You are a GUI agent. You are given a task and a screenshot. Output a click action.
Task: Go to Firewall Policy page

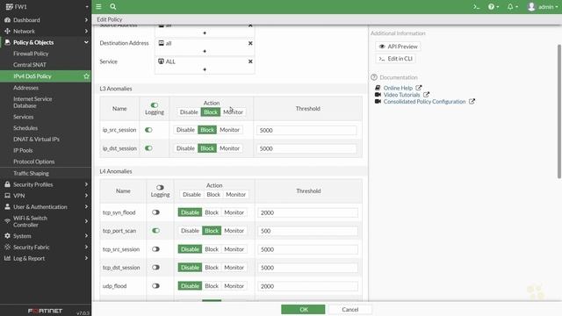[31, 54]
